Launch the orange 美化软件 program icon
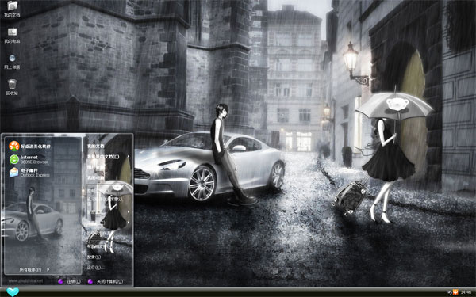The height and width of the screenshot is (297, 476). click(x=14, y=146)
